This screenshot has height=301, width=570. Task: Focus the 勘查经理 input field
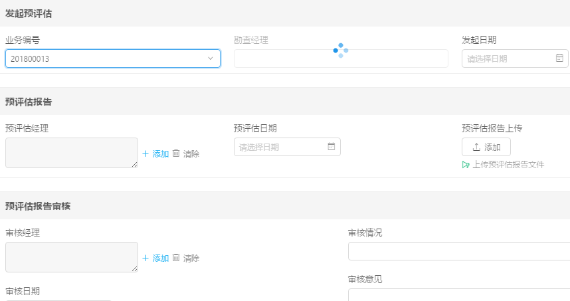click(341, 58)
